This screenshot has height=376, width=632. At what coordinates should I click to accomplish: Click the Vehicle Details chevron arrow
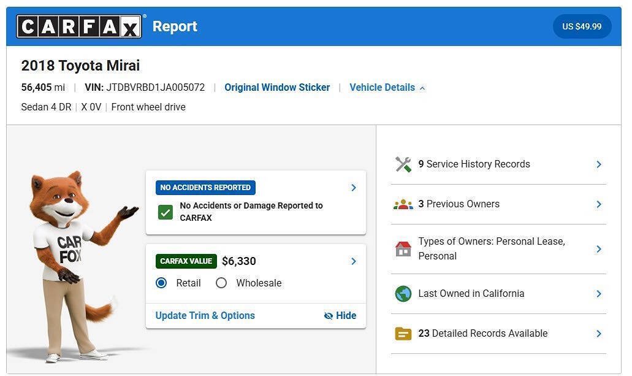[x=422, y=88]
